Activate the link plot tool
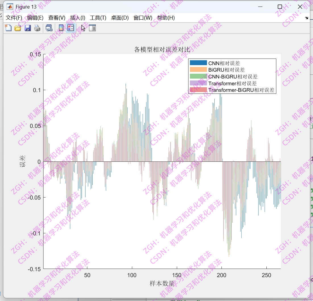This screenshot has height=301, width=313. pos(49,28)
